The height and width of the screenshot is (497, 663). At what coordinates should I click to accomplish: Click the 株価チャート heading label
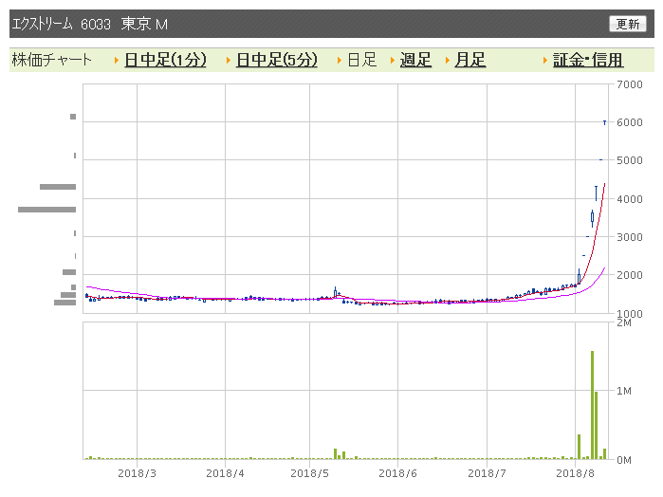(51, 60)
